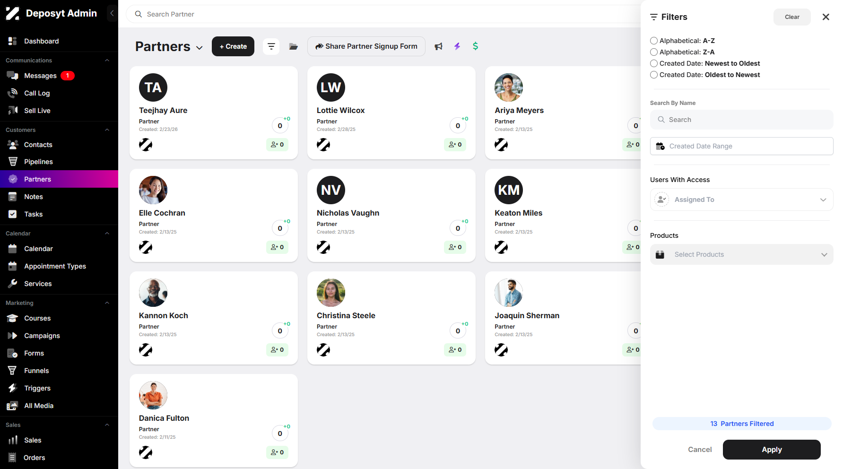Select Alphabetical A-Z sorting
The height and width of the screenshot is (469, 843).
[654, 41]
